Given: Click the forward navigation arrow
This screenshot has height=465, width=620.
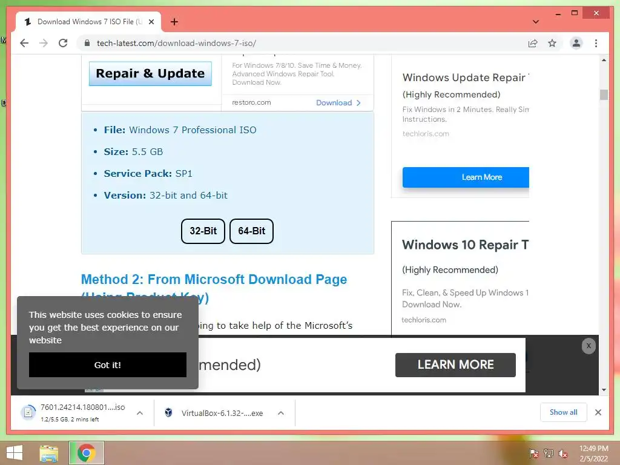Looking at the screenshot, I should tap(44, 43).
